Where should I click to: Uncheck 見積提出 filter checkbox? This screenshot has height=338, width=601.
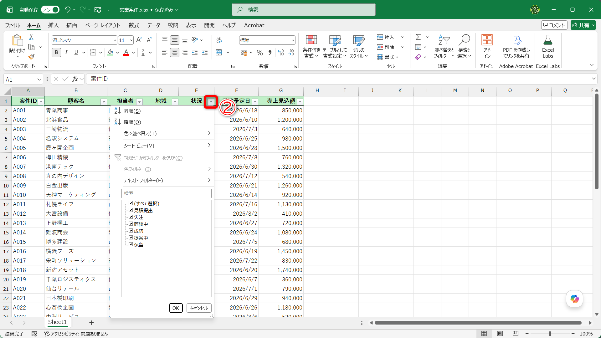click(131, 210)
